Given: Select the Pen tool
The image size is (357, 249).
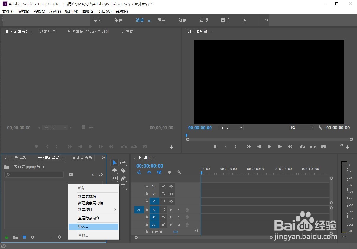Looking at the screenshot, I should pos(123,178).
